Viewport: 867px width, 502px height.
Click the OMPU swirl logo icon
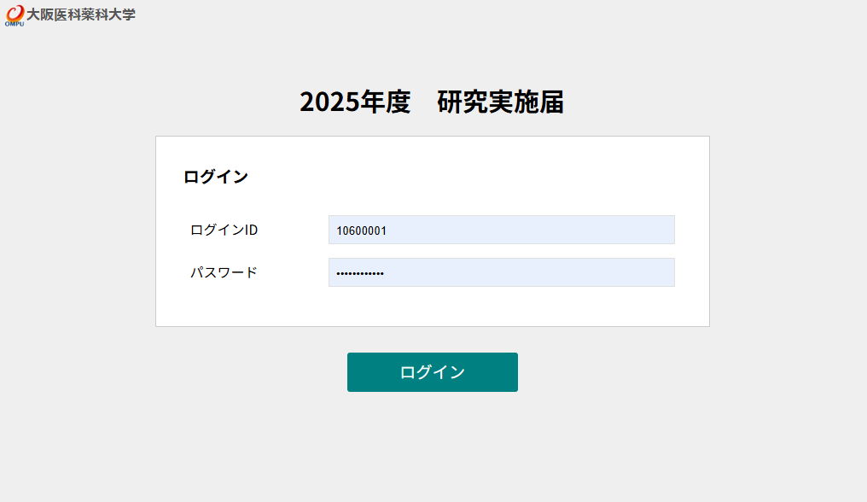point(15,13)
